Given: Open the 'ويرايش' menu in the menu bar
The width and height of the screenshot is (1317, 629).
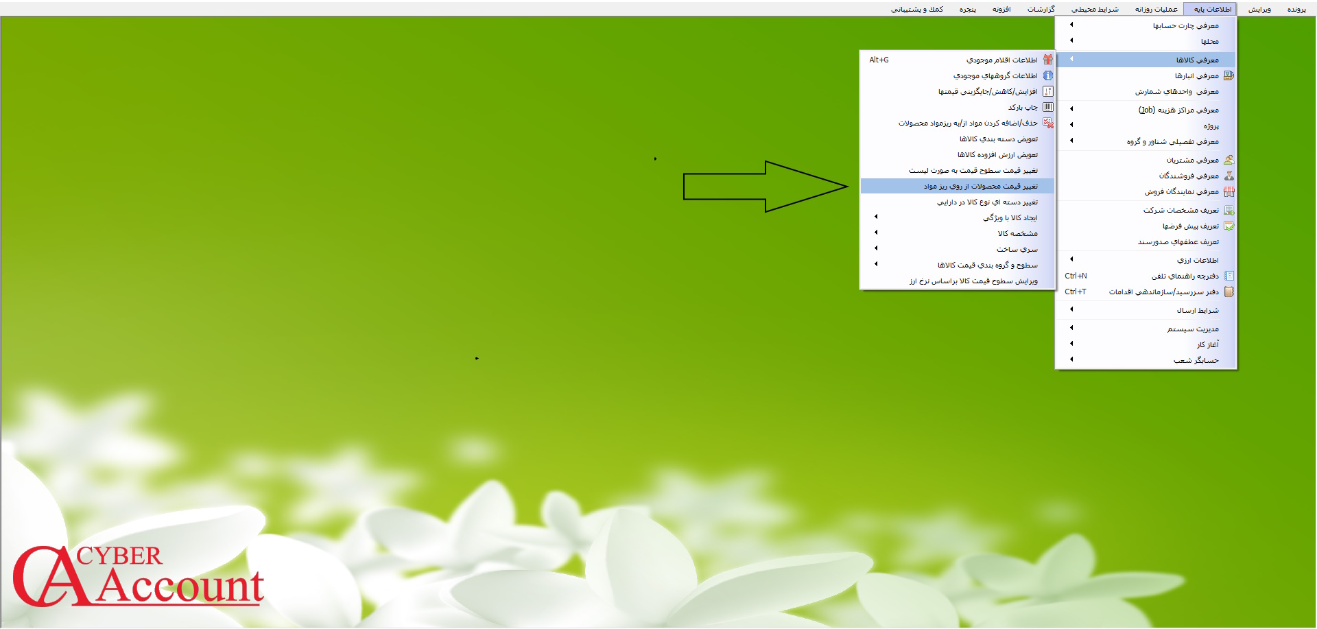Looking at the screenshot, I should tap(1259, 10).
